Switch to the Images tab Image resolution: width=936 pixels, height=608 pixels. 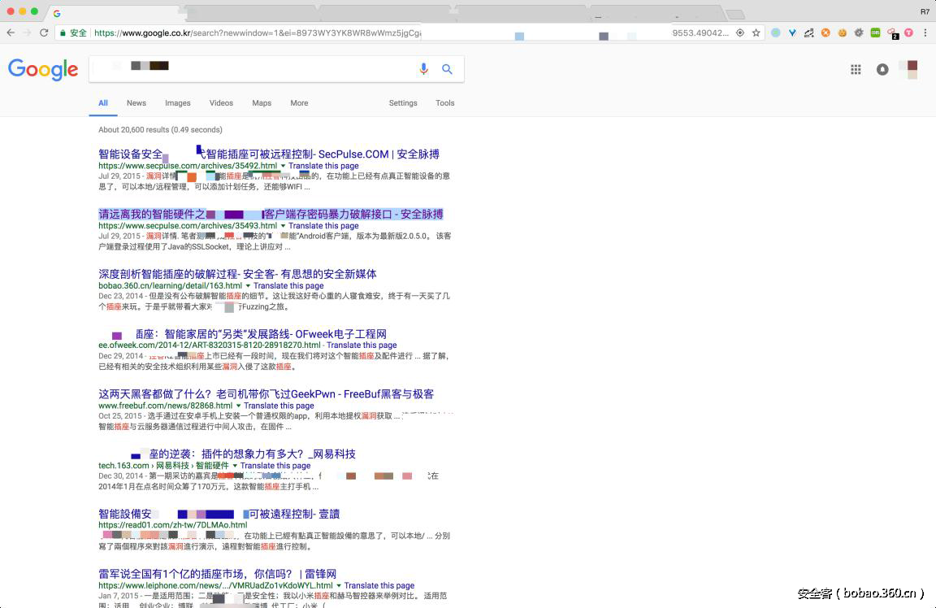pyautogui.click(x=178, y=102)
